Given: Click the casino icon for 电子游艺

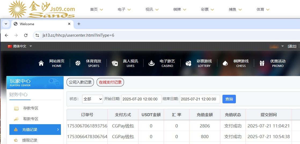Looking at the screenshot, I should point(152,63).
